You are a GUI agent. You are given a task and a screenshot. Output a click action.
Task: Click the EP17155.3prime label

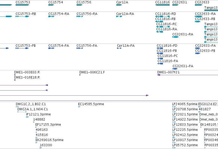pos(48,125)
